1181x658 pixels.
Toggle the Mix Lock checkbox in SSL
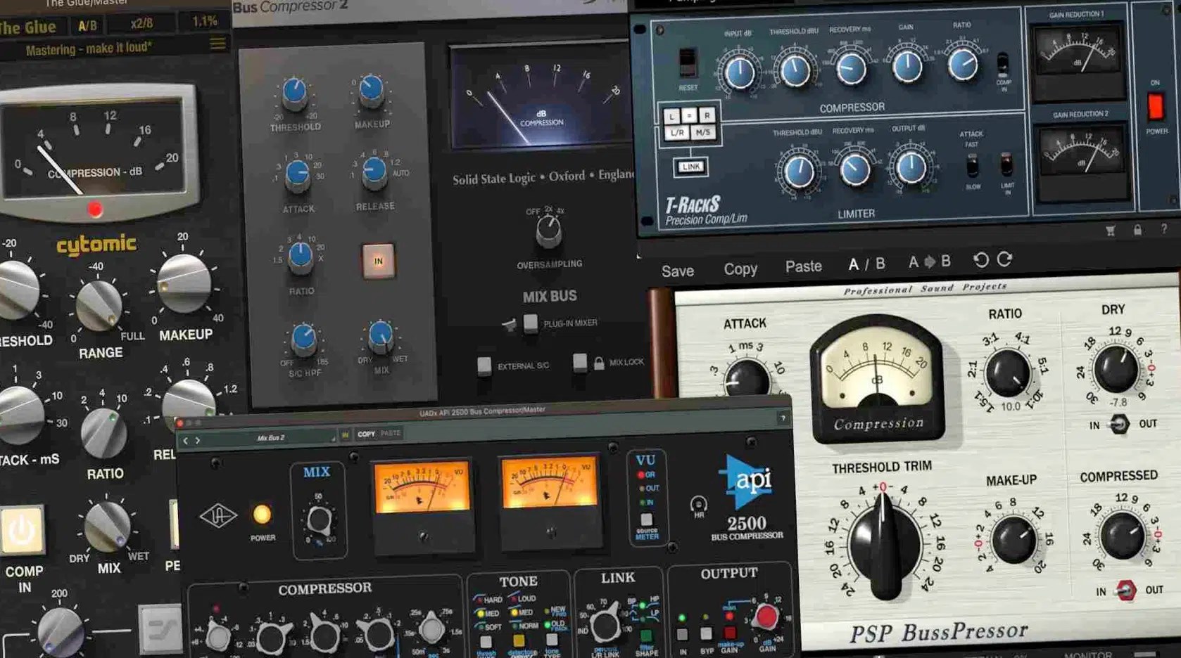pyautogui.click(x=579, y=363)
